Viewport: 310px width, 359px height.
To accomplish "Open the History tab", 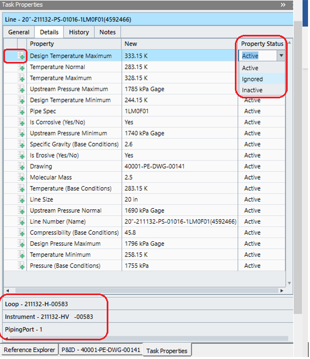I will pos(79,32).
